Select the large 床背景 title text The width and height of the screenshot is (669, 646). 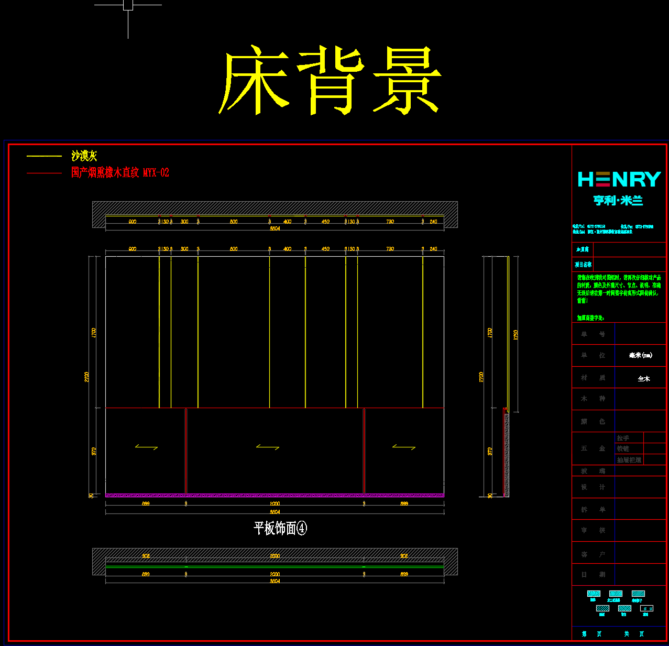(330, 80)
